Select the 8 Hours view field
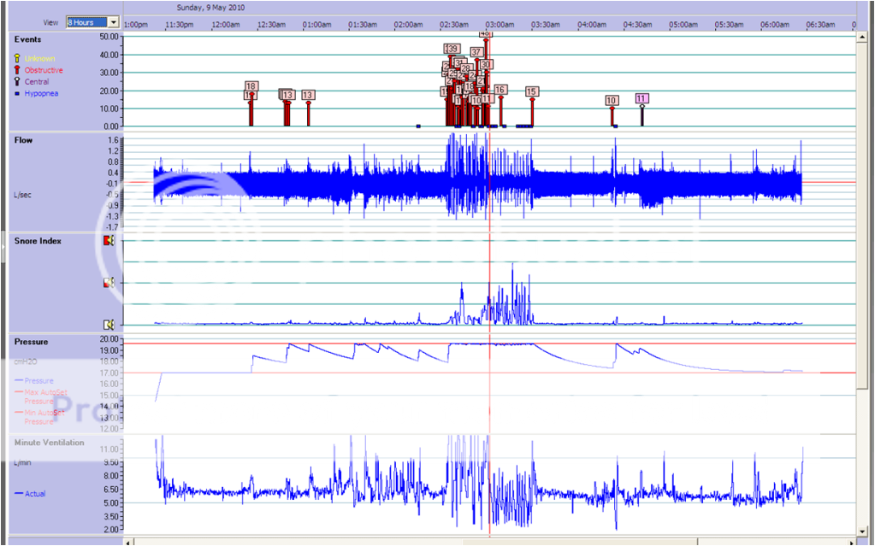875x546 pixels. click(x=87, y=22)
